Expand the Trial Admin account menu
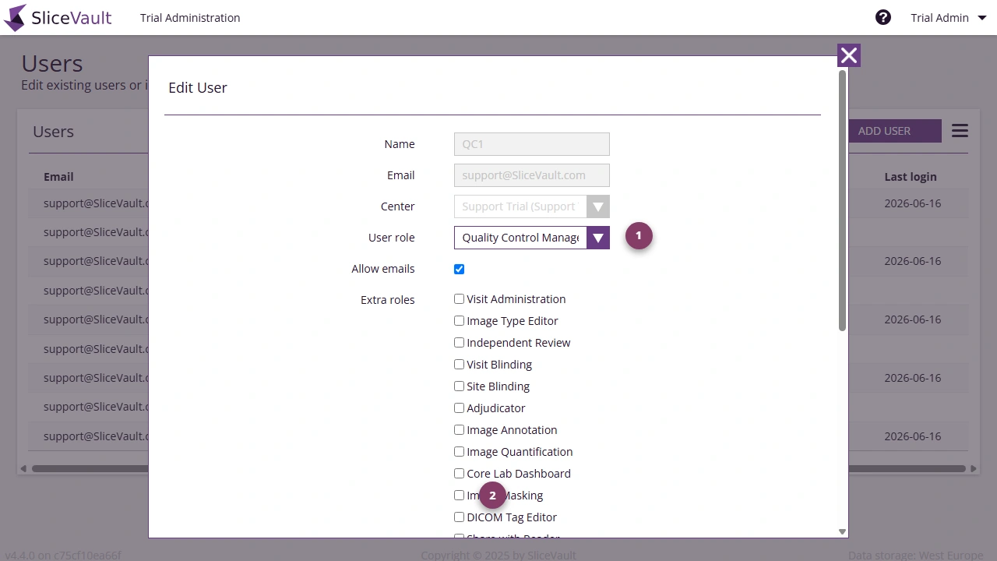997x561 pixels. (949, 18)
